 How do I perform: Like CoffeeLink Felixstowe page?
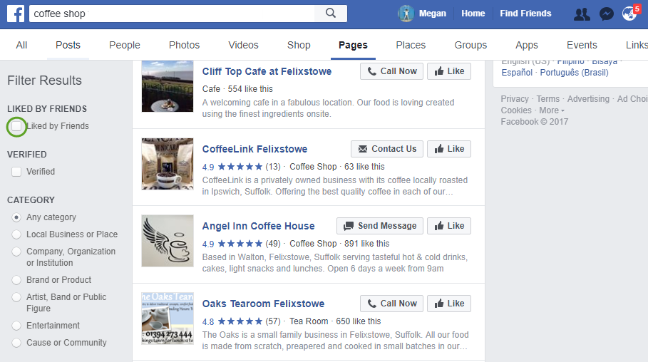click(x=449, y=149)
